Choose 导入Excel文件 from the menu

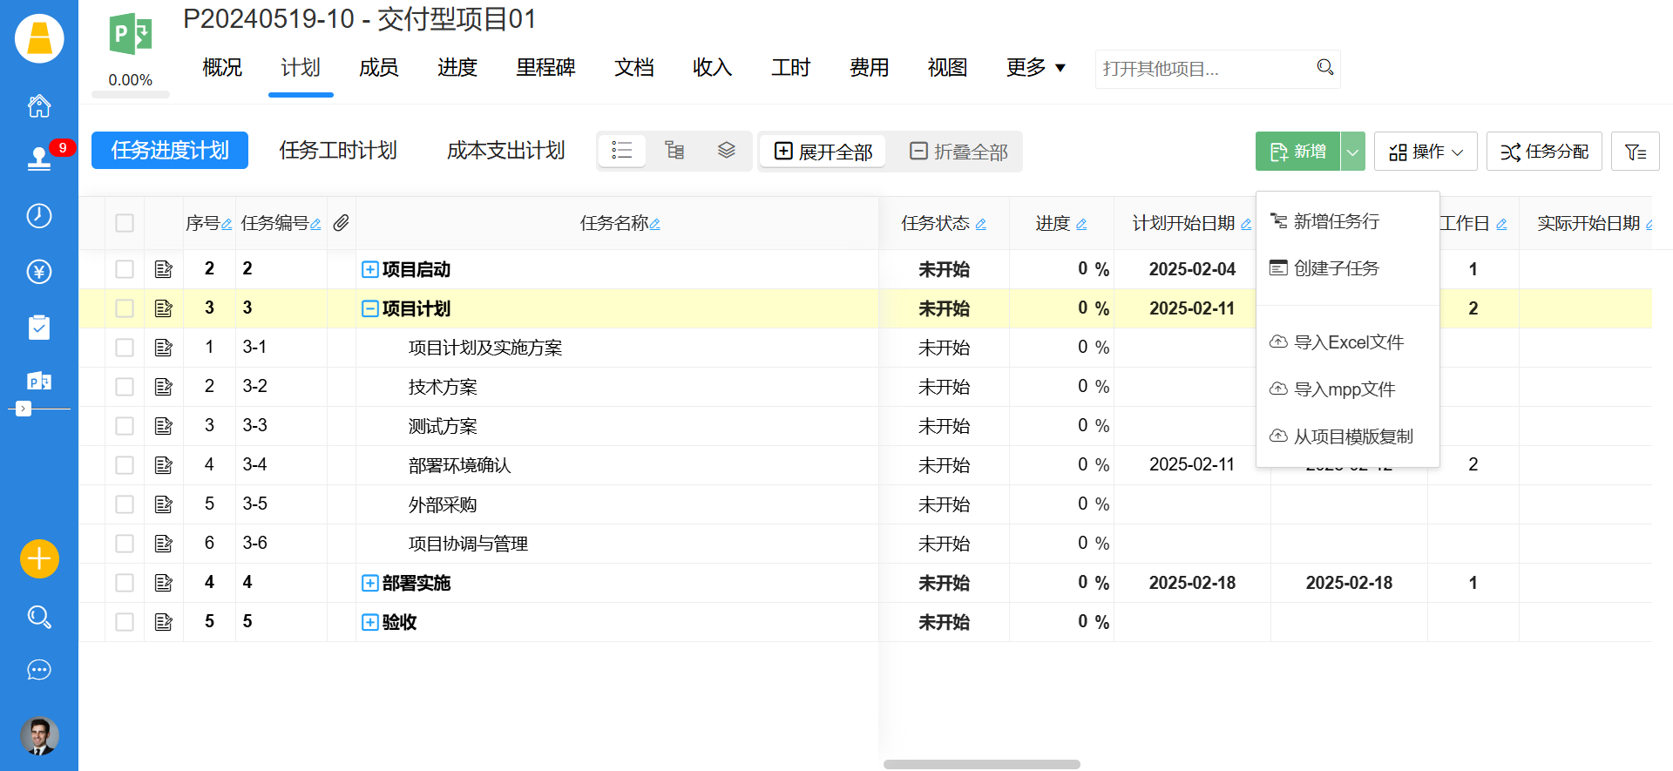coord(1348,342)
